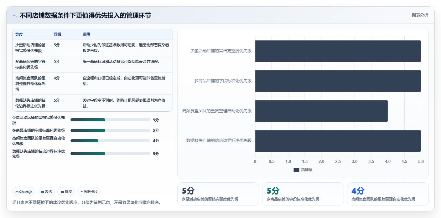Click the 维度 column header
Screen dimensions: 441x218
pyautogui.click(x=19, y=34)
